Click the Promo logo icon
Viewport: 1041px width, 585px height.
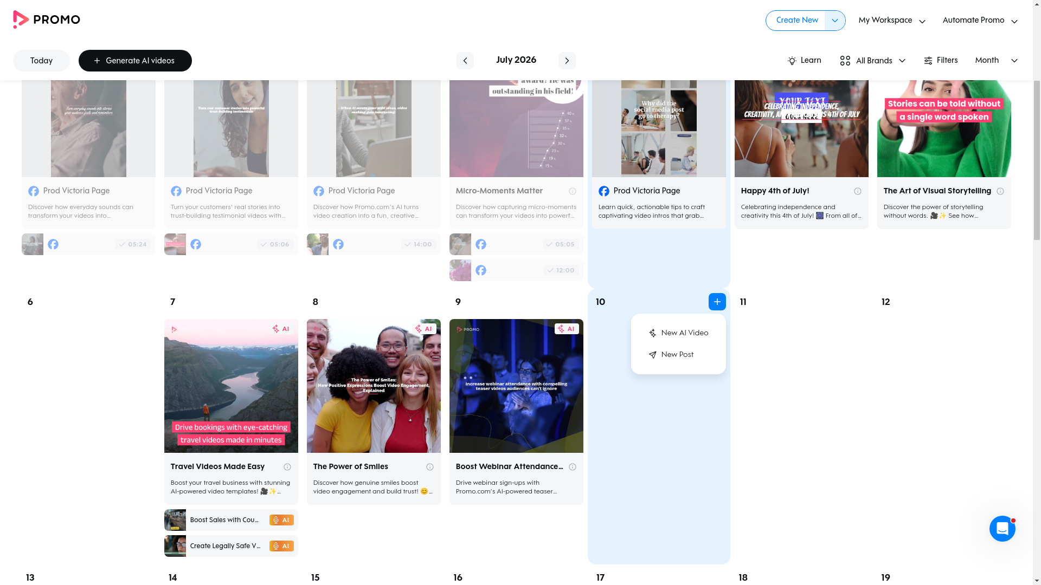pyautogui.click(x=21, y=19)
